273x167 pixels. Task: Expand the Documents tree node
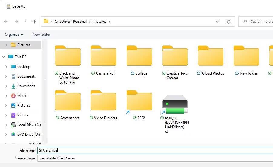coord(6,76)
